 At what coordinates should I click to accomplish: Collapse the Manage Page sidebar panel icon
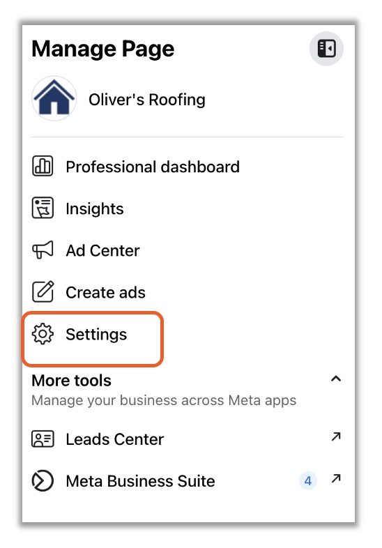(x=326, y=49)
